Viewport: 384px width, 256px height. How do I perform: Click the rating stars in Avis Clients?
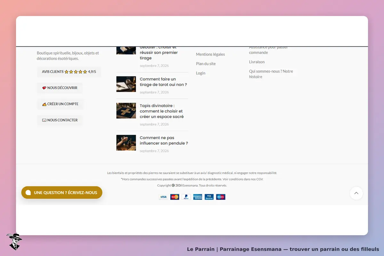coord(76,72)
